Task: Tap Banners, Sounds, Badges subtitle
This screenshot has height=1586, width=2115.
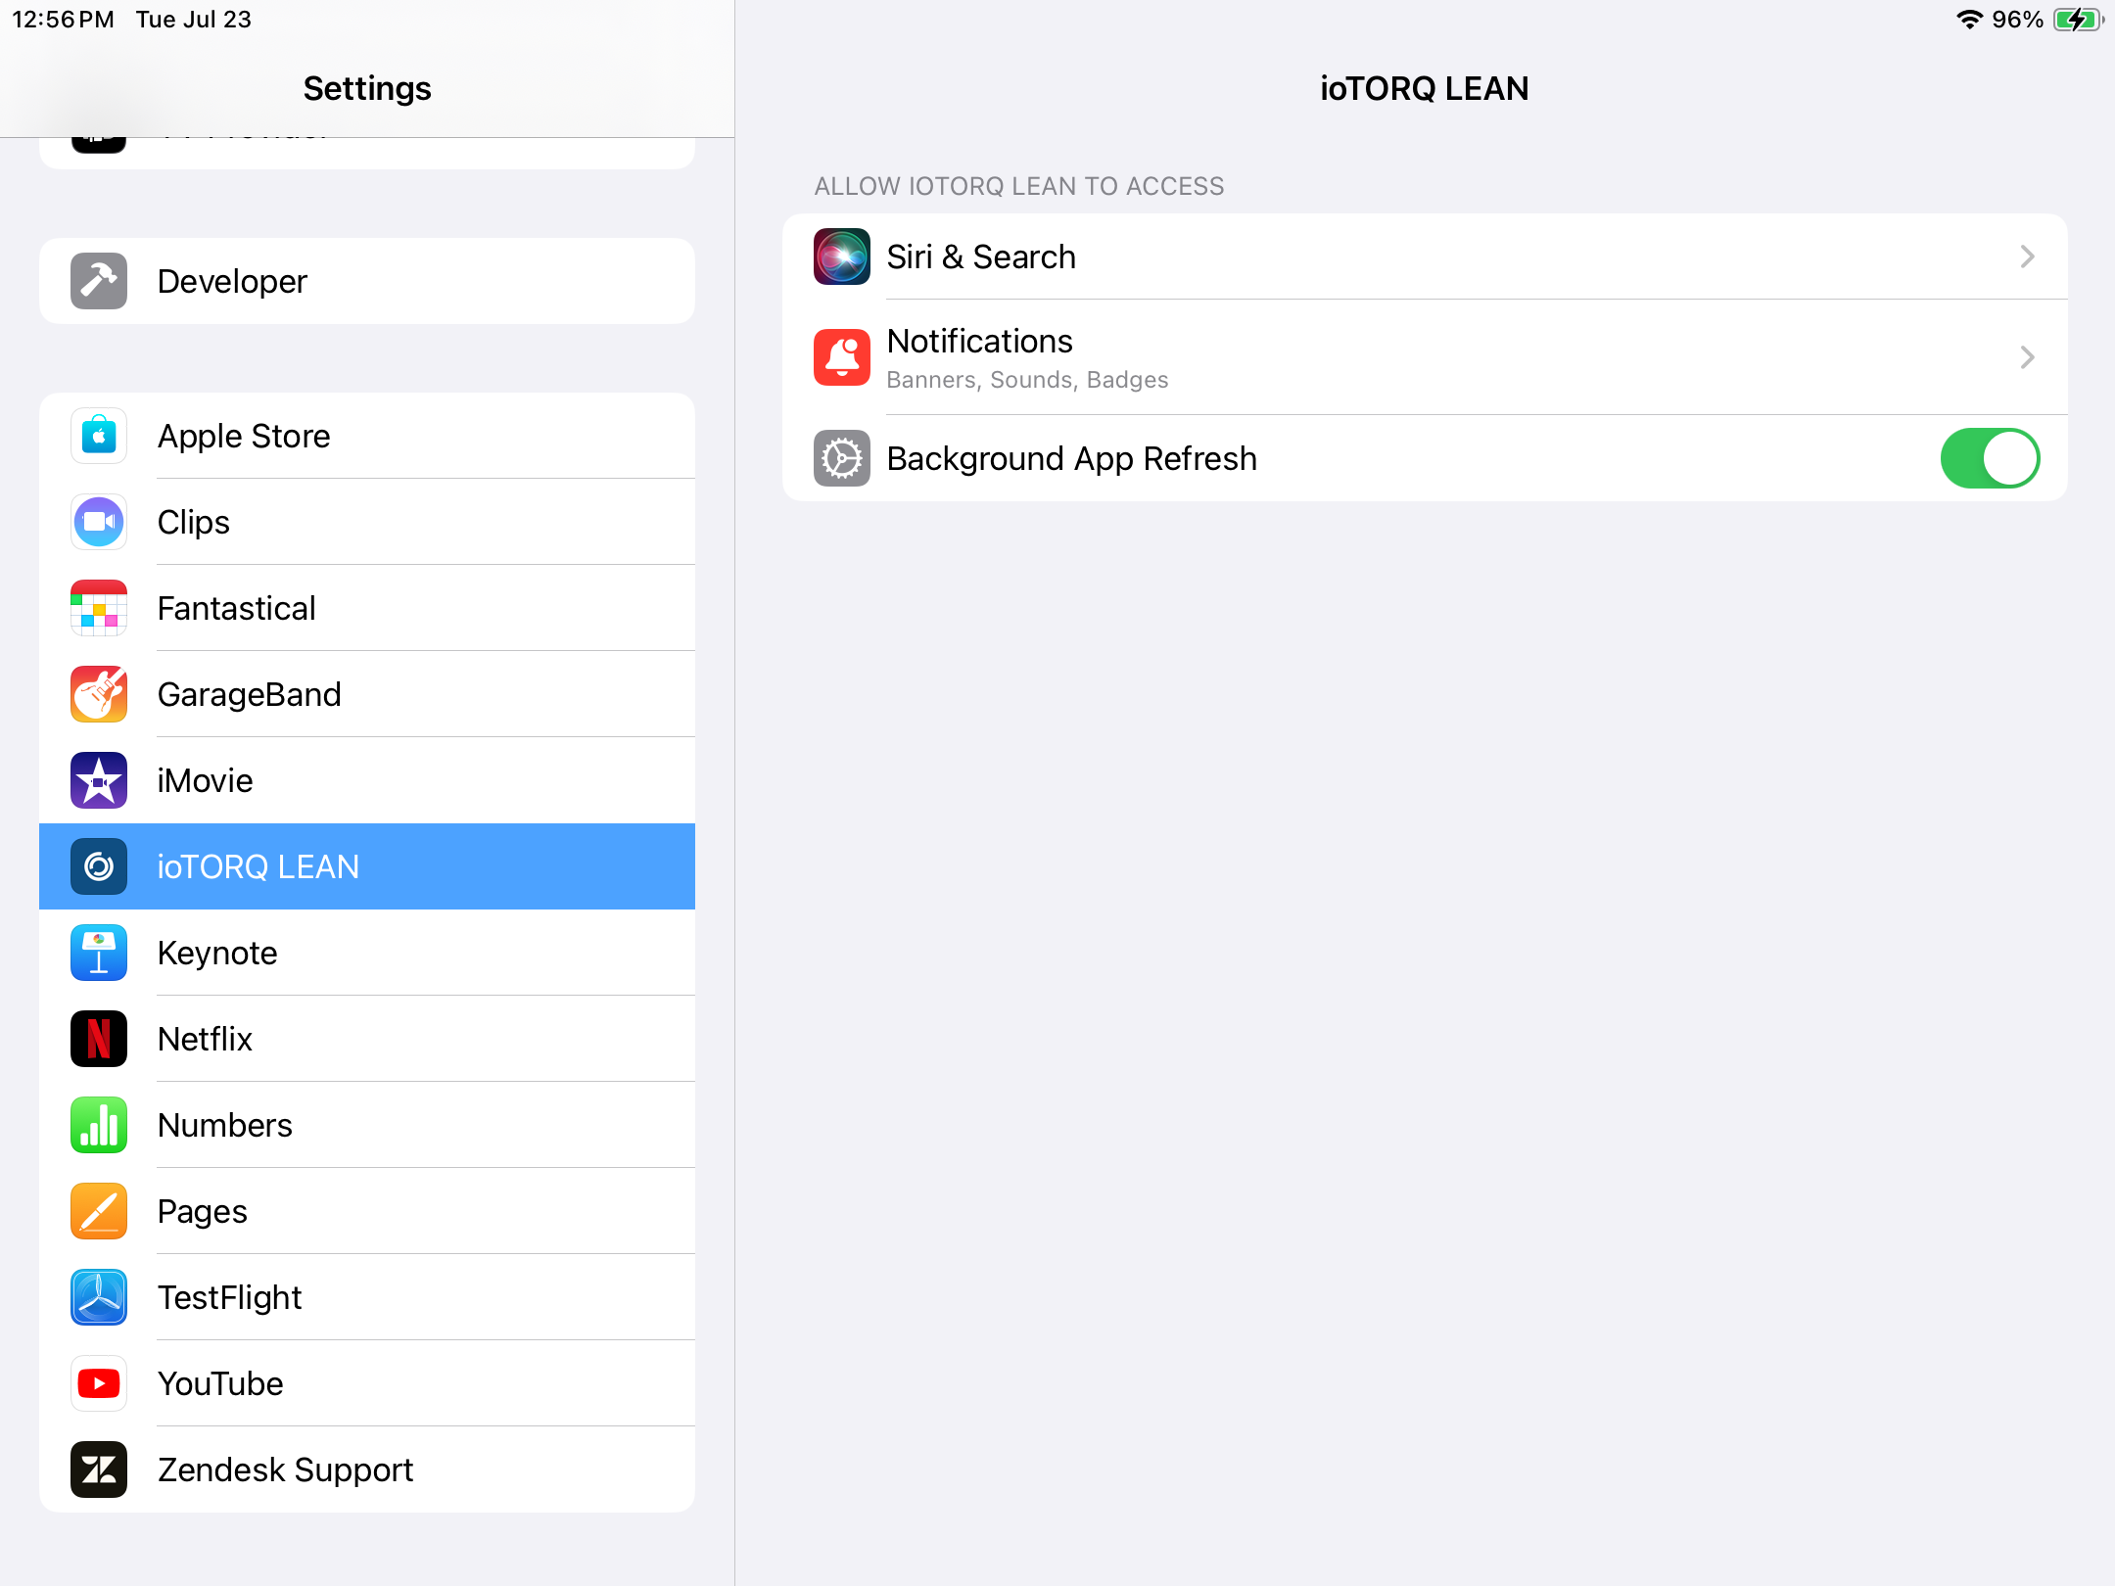Action: click(1027, 380)
